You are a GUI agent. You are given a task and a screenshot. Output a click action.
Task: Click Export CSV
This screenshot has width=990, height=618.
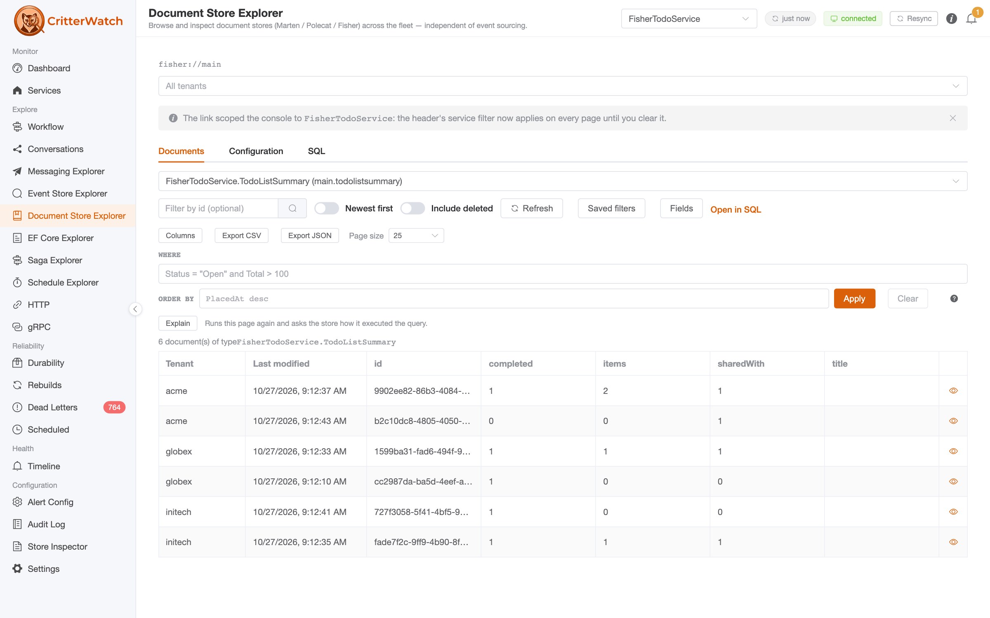241,235
